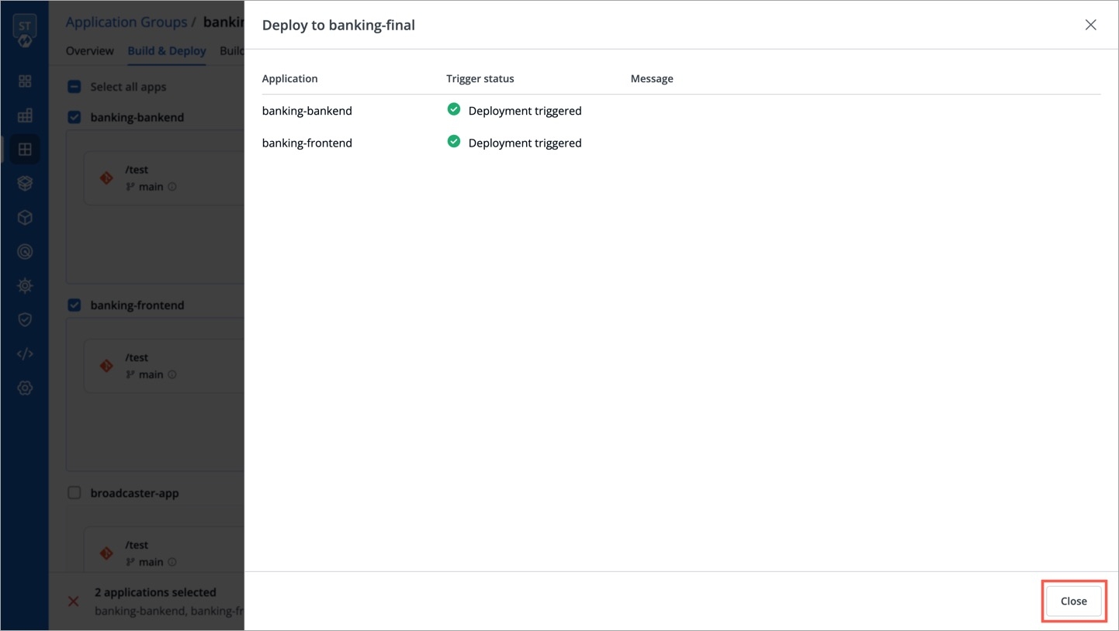Open the dashboard grid icon in the sidebar
The height and width of the screenshot is (631, 1119).
pyautogui.click(x=25, y=81)
